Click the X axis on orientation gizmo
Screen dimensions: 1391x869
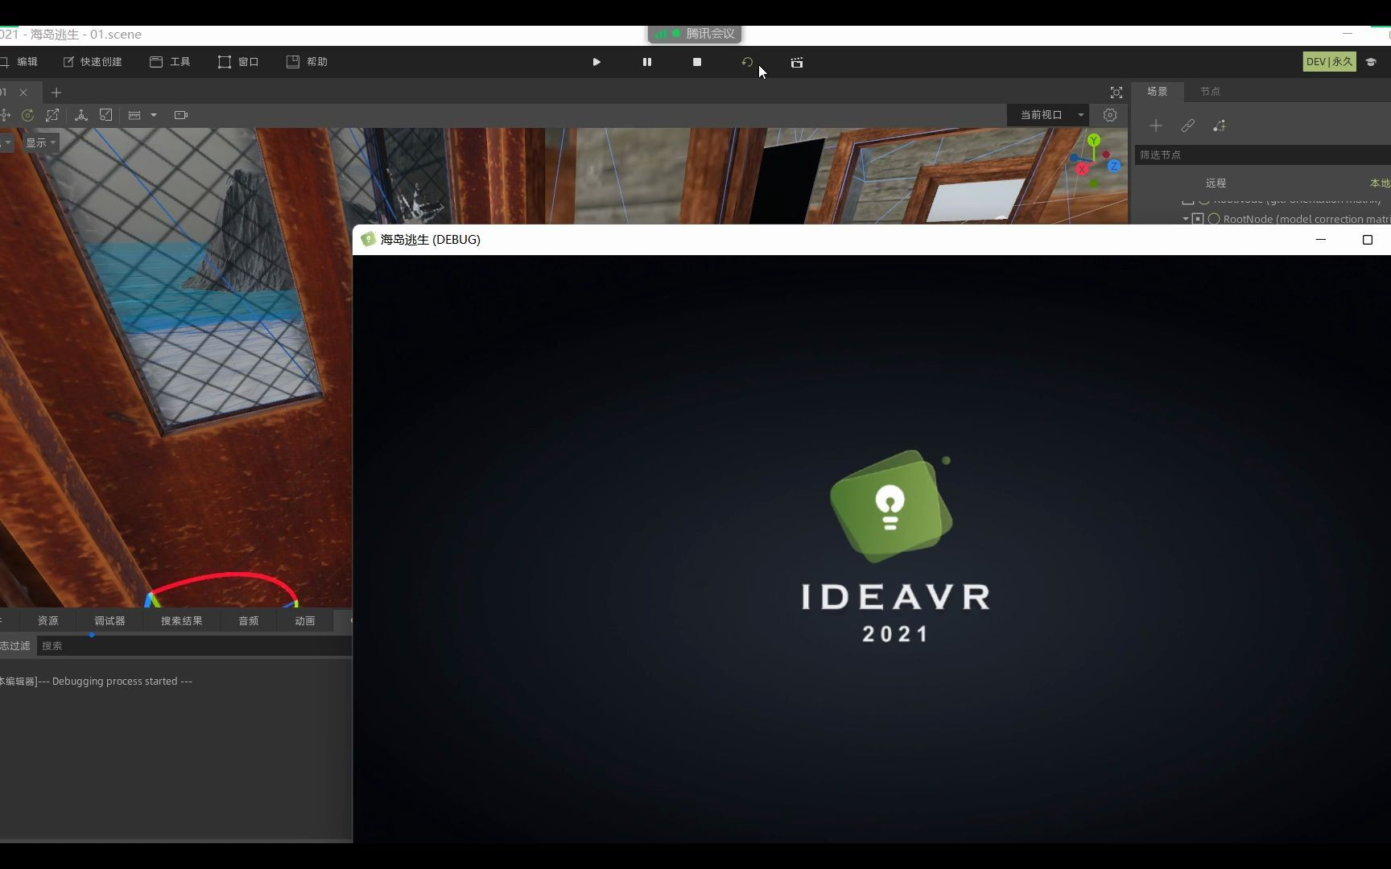[1082, 169]
